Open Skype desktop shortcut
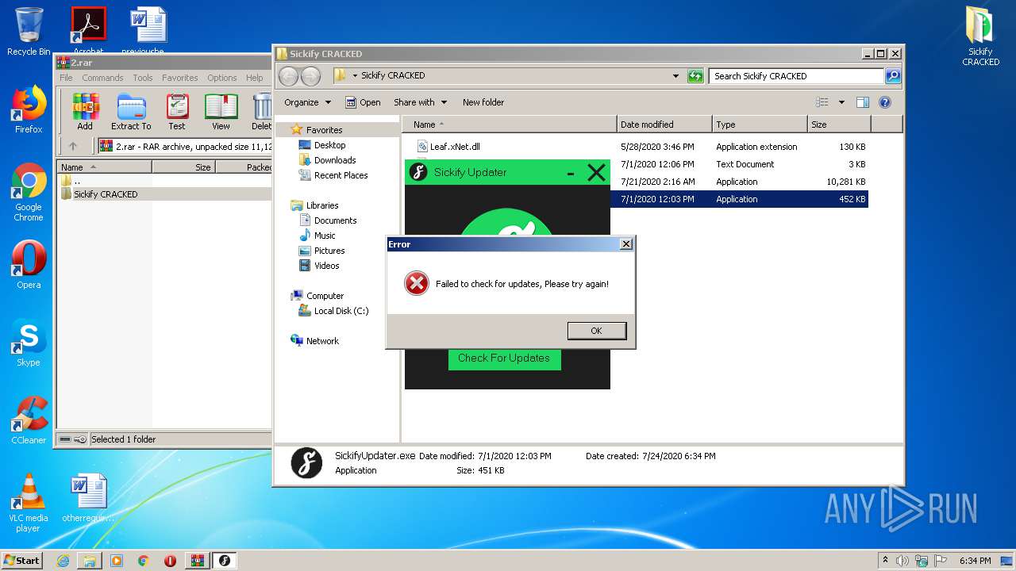 click(29, 343)
